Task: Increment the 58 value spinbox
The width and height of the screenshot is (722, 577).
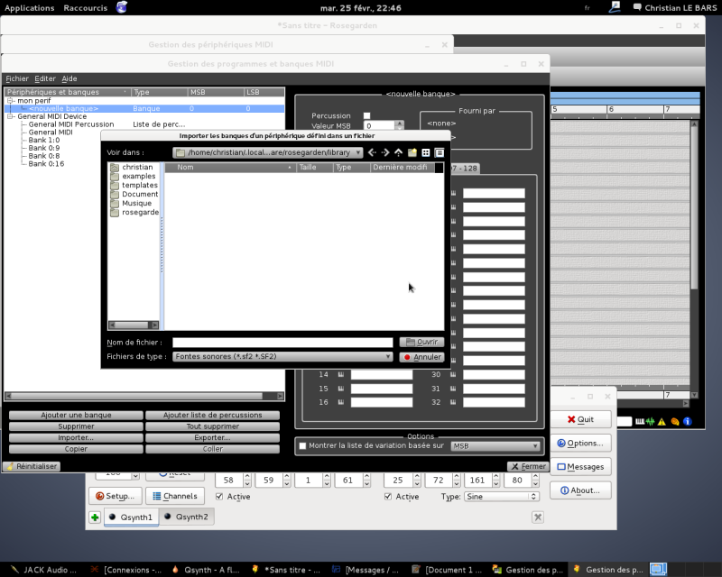Action: click(x=247, y=477)
